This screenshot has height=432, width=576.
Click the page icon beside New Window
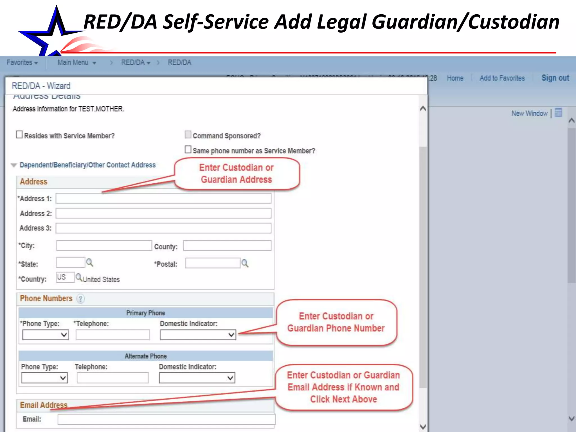pyautogui.click(x=559, y=113)
